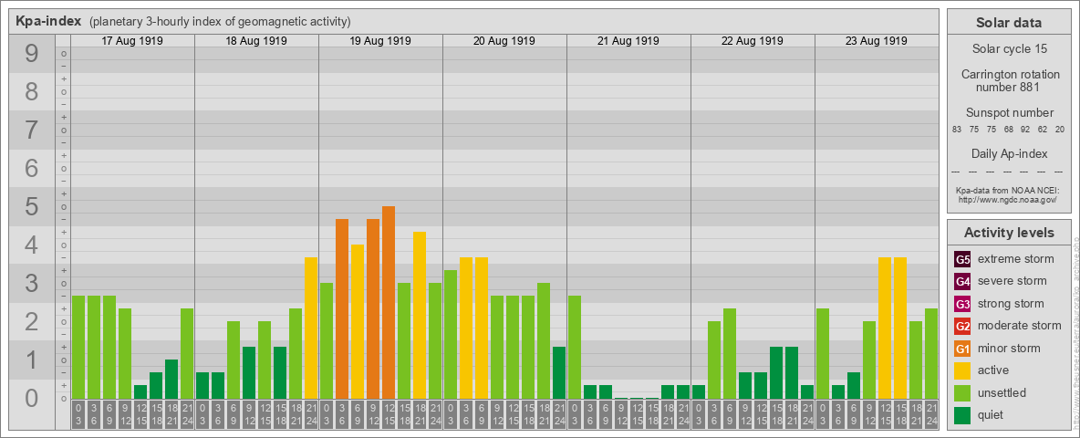Click the 'extreme storm' legend label
The image size is (1080, 438).
click(1016, 259)
